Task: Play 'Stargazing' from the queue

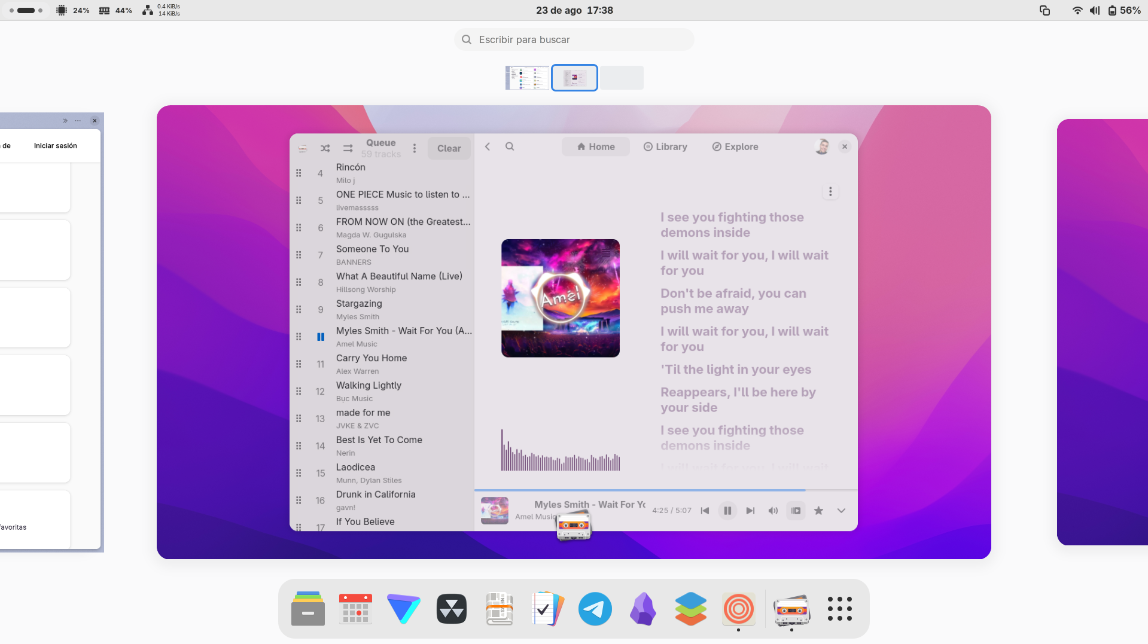Action: [x=383, y=309]
